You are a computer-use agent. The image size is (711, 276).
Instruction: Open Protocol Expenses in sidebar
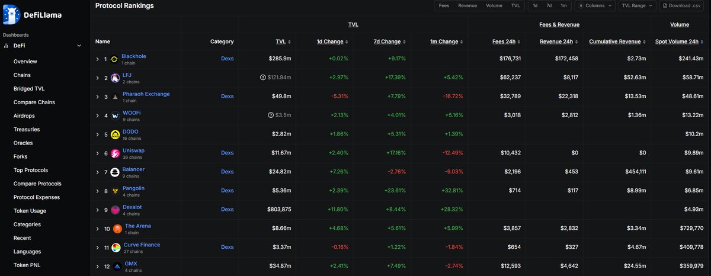[37, 197]
